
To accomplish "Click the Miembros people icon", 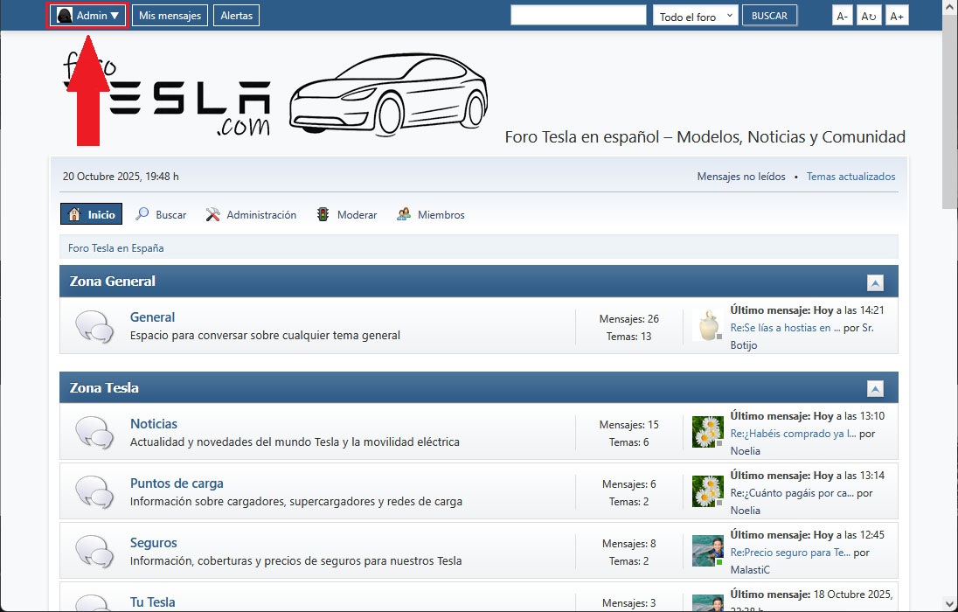I will point(404,214).
